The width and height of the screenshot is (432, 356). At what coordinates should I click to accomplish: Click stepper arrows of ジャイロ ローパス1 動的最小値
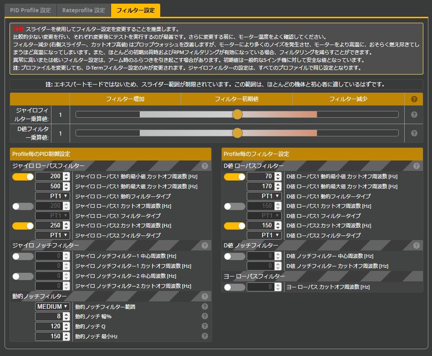(66, 176)
